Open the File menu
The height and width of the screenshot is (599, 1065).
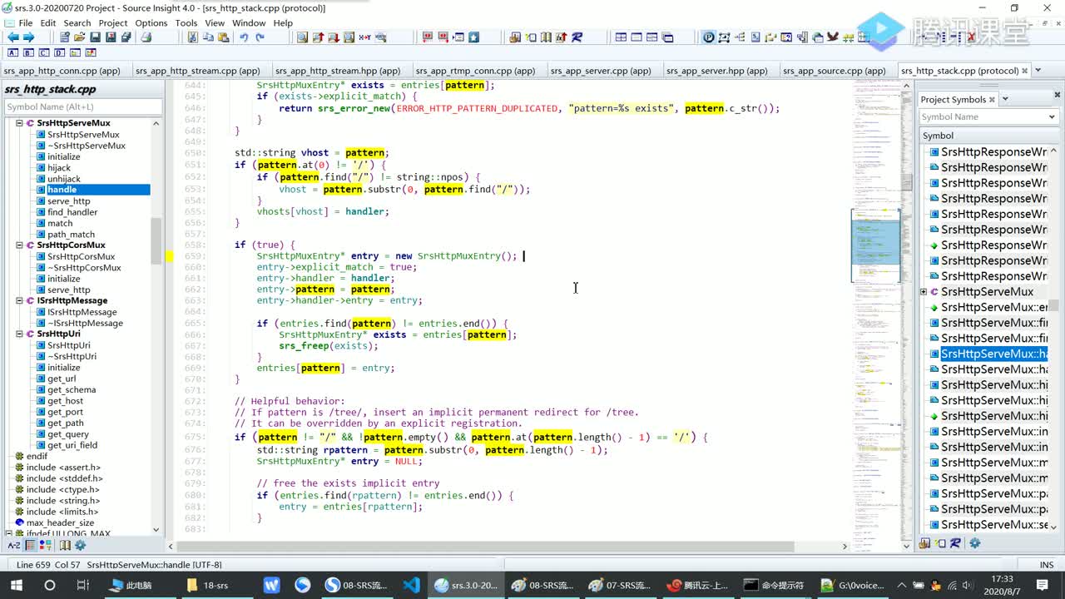click(x=25, y=23)
